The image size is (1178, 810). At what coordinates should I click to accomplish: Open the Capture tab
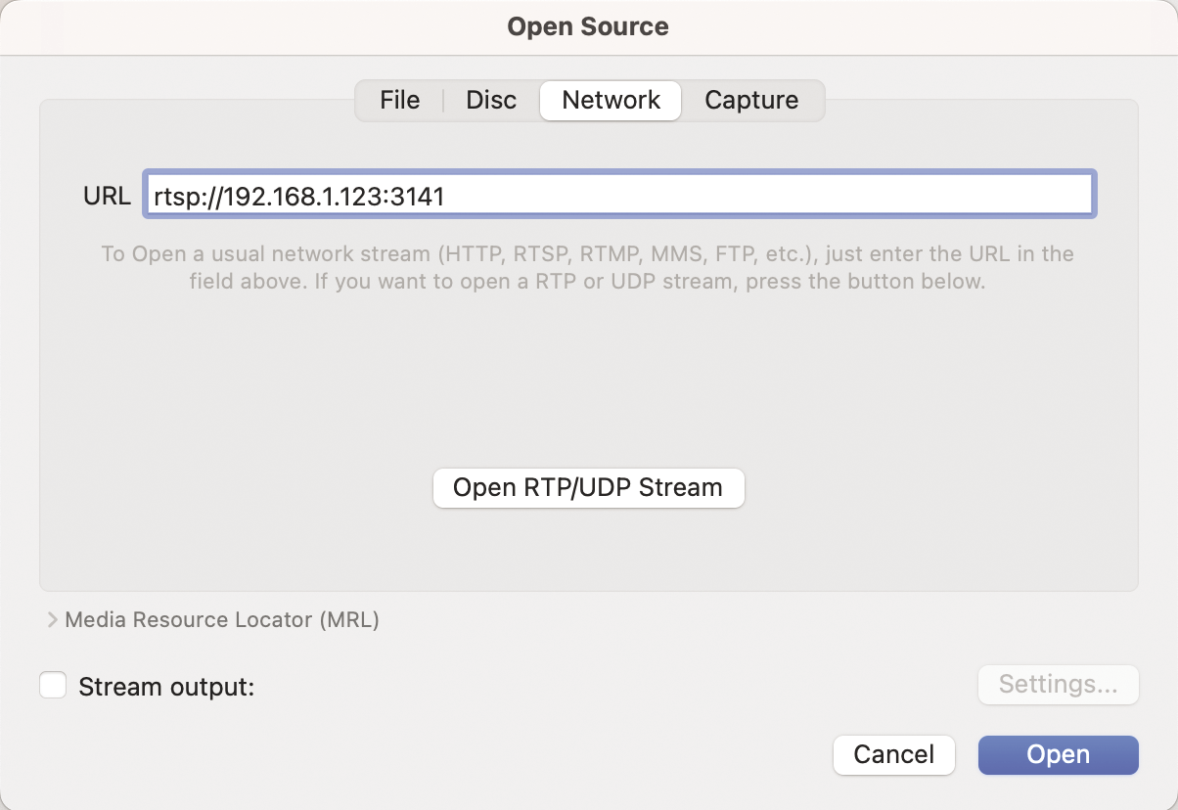(751, 101)
